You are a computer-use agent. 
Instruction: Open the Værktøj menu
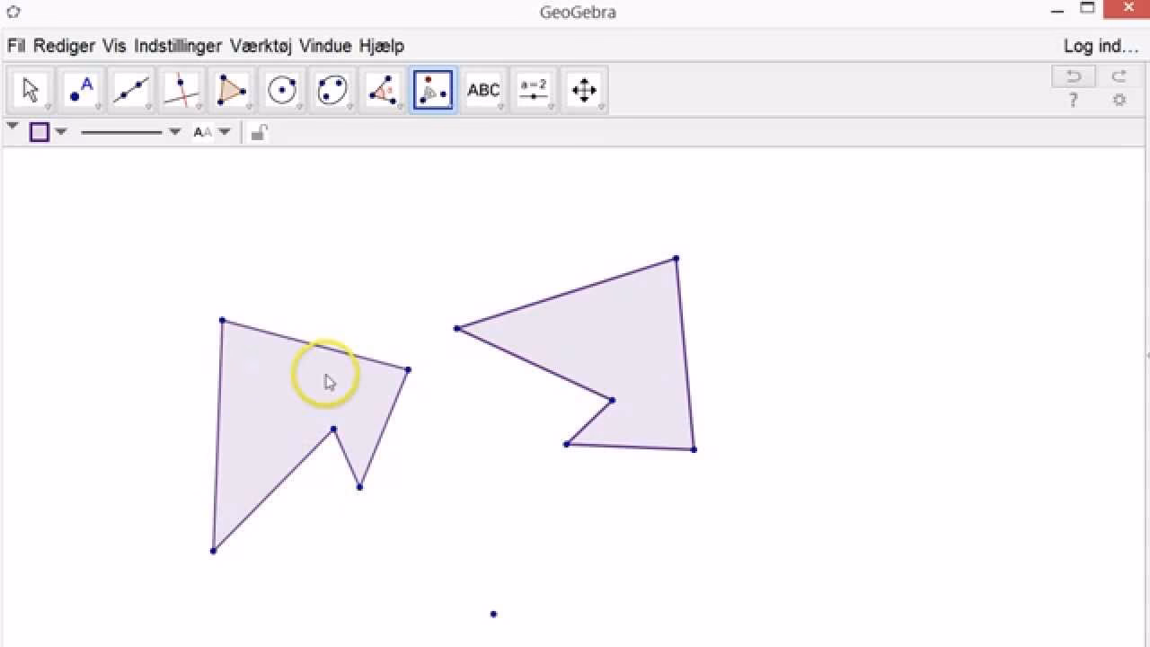(261, 46)
